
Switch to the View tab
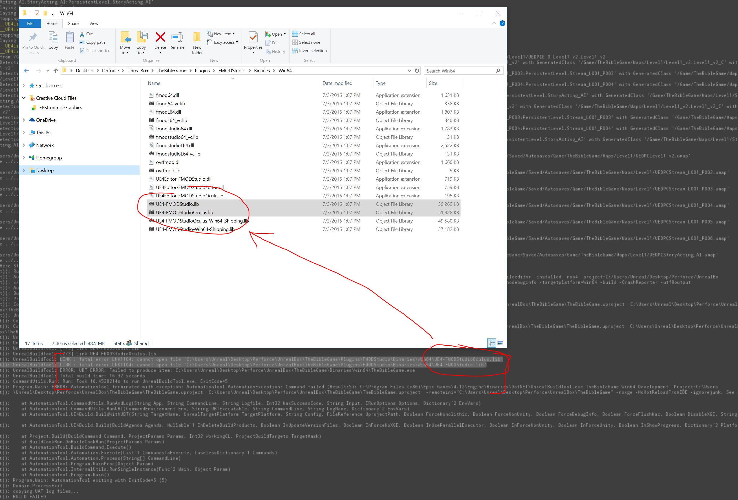click(x=94, y=24)
